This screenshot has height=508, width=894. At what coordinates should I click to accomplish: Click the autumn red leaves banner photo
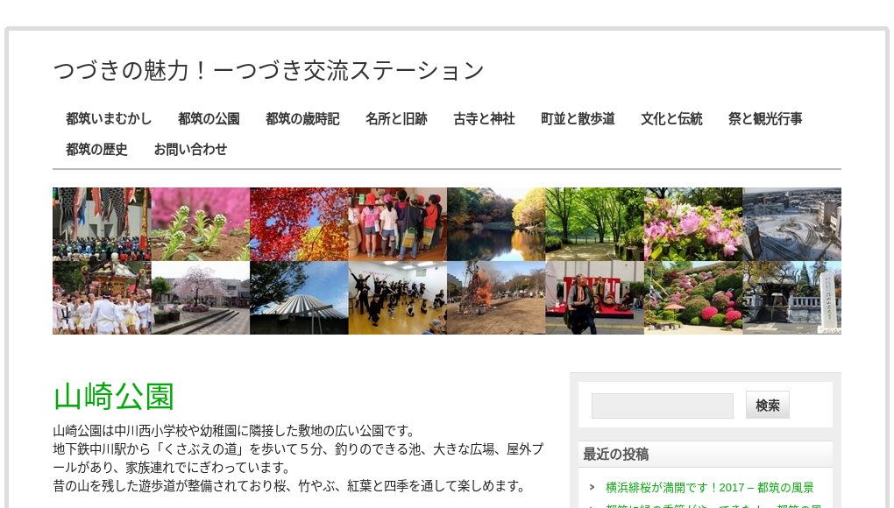point(299,222)
